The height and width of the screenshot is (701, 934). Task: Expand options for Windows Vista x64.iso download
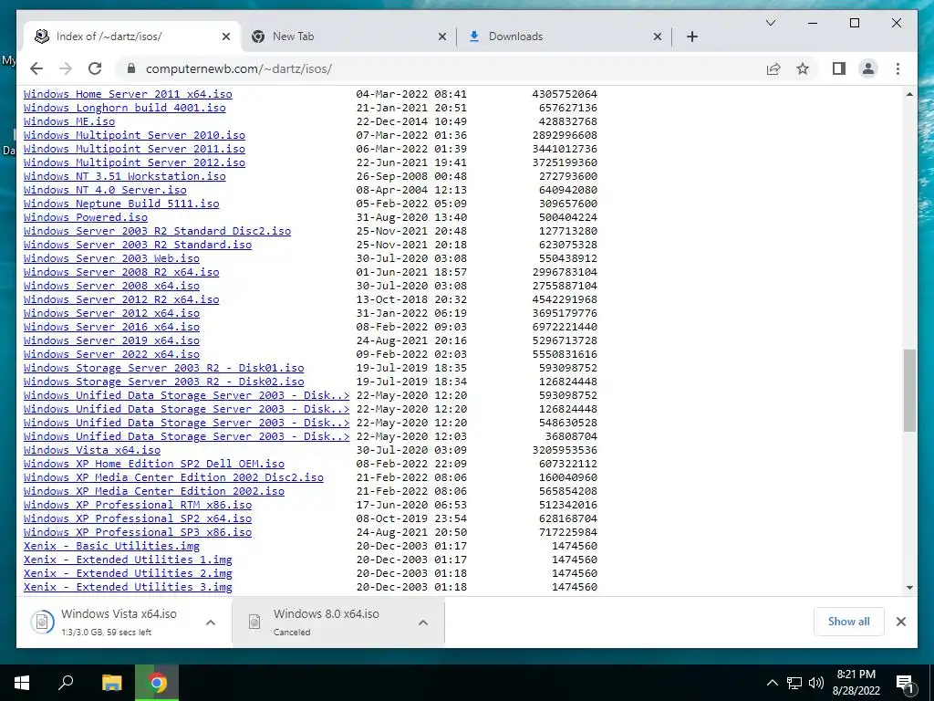[211, 623]
